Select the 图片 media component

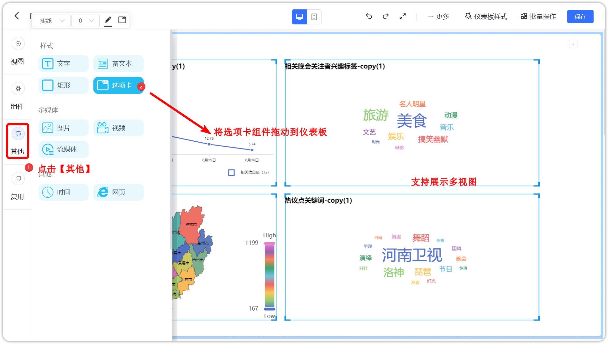tap(63, 128)
